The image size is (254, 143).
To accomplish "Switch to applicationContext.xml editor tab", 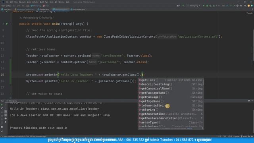I will point(24,10).
